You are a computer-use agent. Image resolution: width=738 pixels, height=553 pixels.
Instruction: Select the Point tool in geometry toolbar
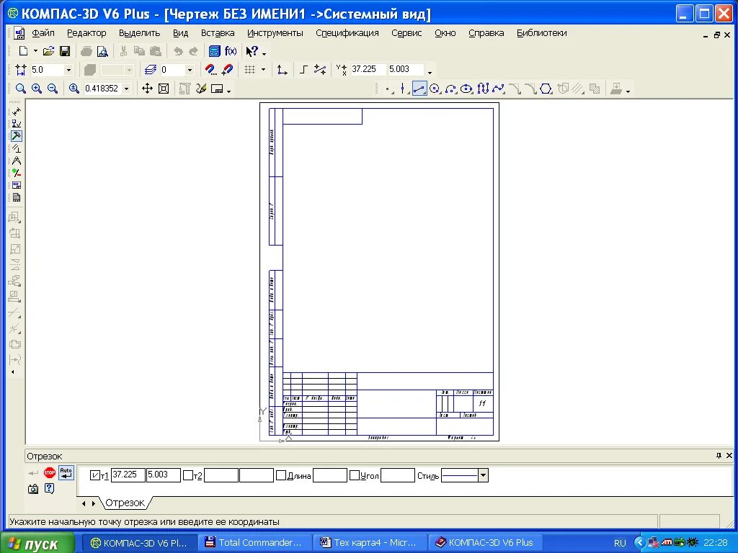click(x=388, y=89)
